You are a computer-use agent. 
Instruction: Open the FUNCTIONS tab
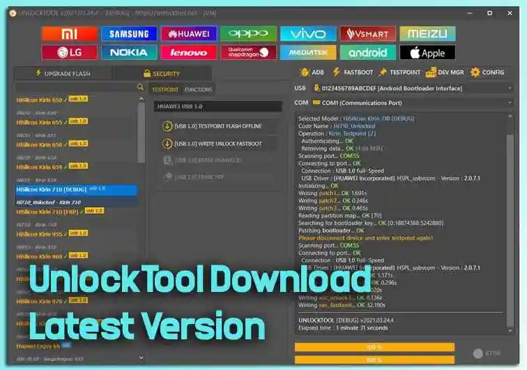pyautogui.click(x=199, y=90)
